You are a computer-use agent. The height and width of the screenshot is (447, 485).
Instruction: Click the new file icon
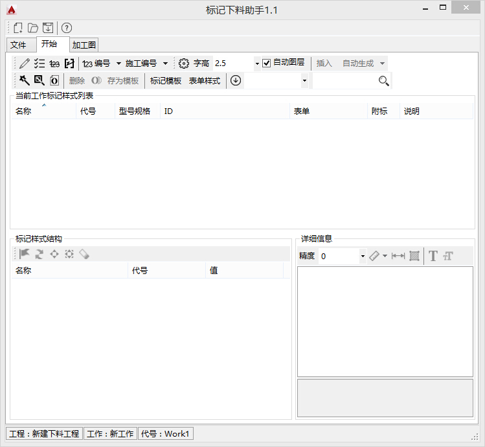[x=18, y=28]
